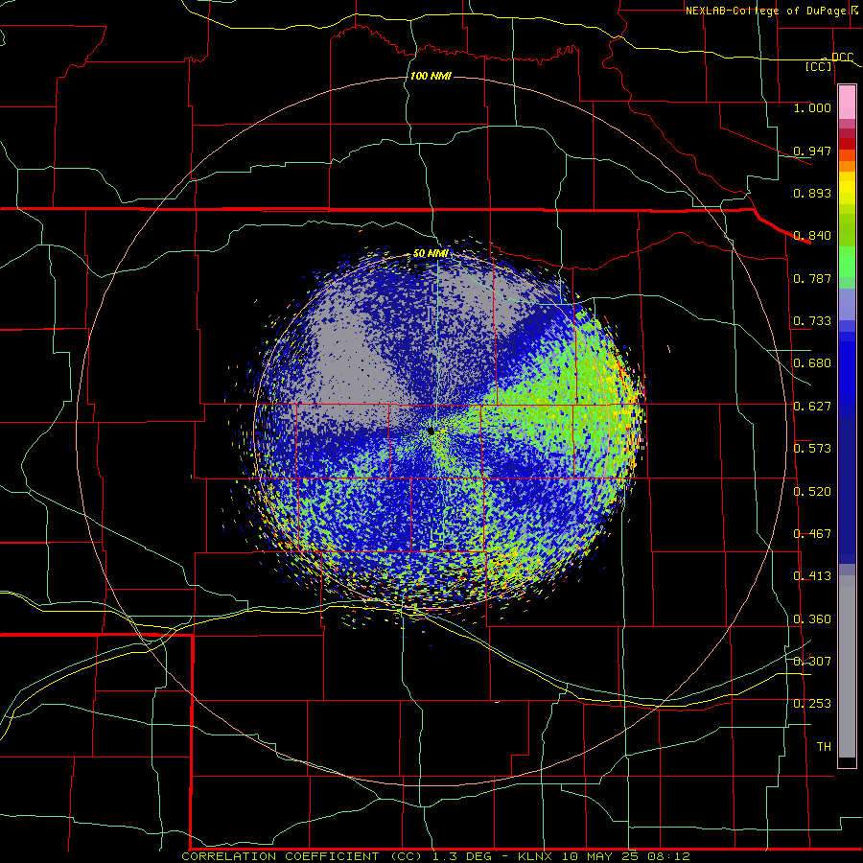This screenshot has width=863, height=863.
Task: Select the 0.840 scale value
Action: pyautogui.click(x=812, y=236)
